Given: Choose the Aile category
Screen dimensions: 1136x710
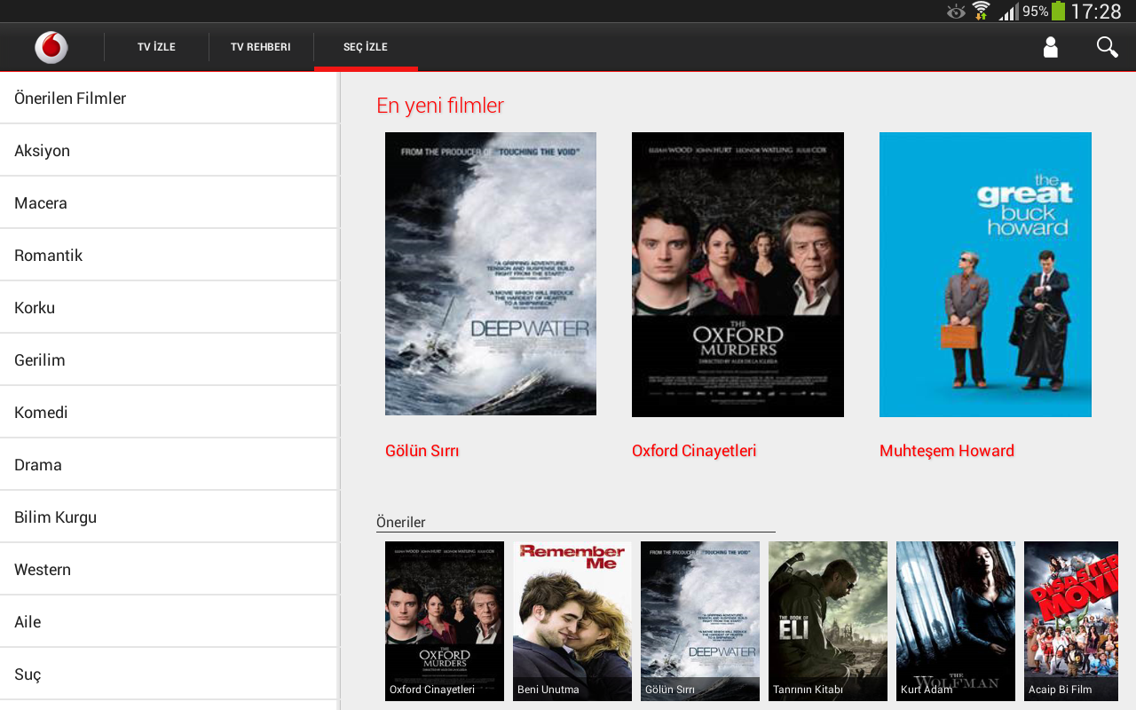Looking at the screenshot, I should point(170,622).
